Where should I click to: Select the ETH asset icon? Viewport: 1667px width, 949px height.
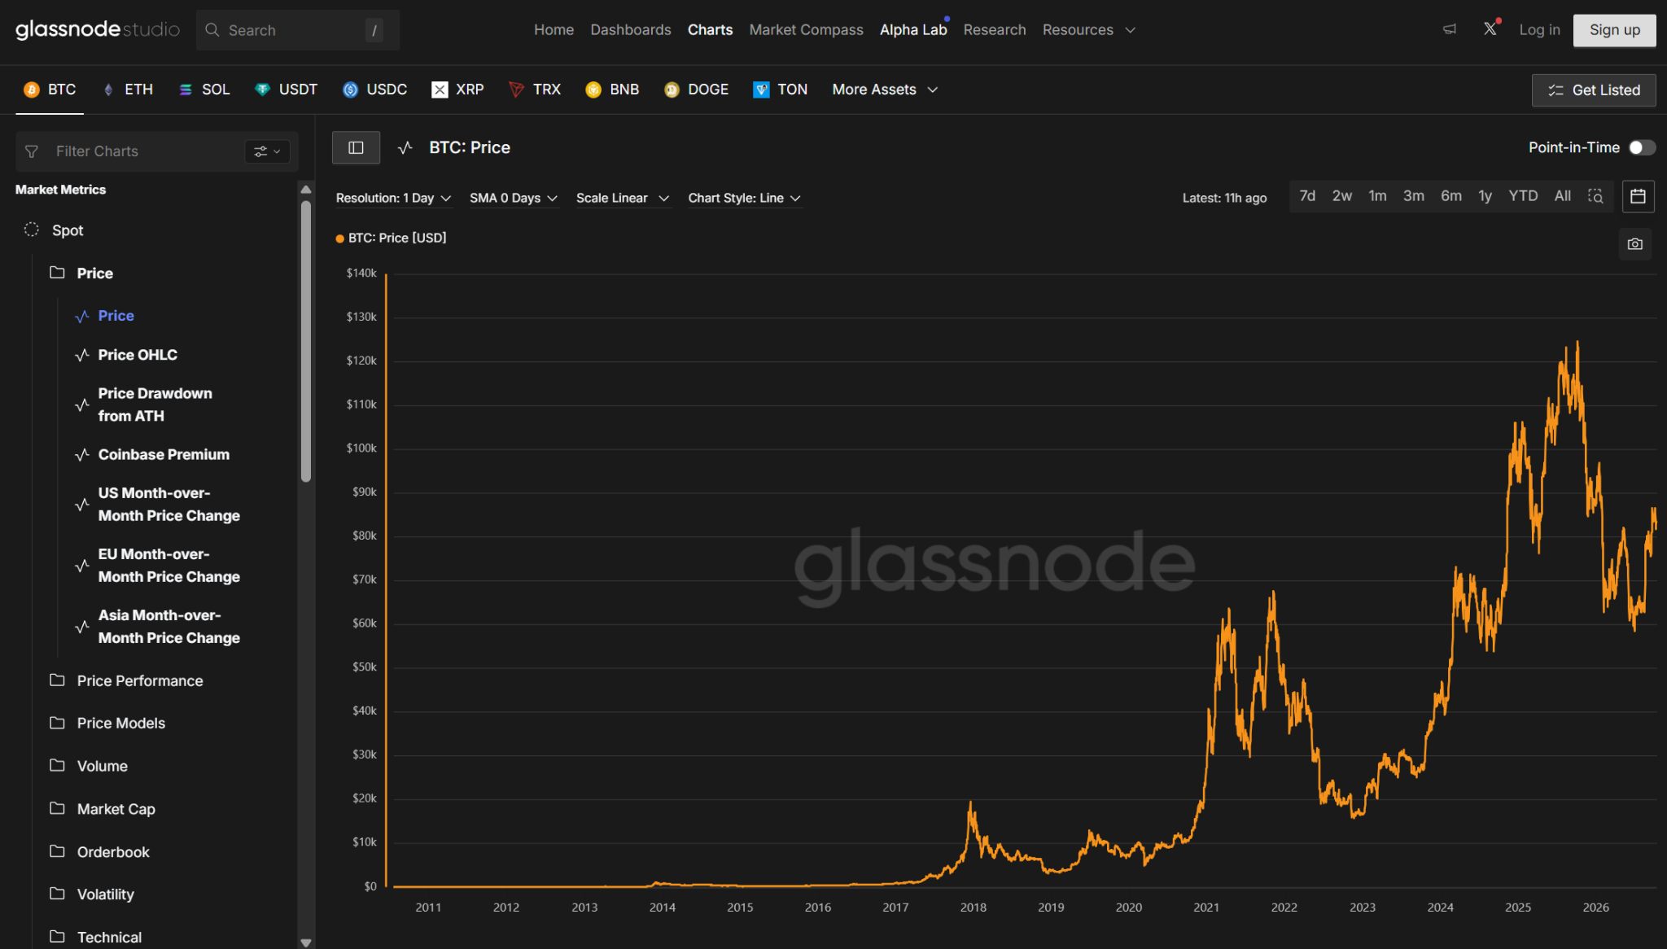point(108,90)
